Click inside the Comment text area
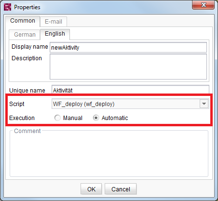 (x=109, y=154)
